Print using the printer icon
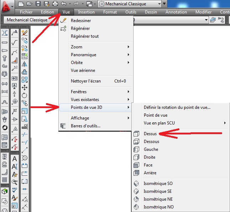230x212 pixels. [x=55, y=4]
